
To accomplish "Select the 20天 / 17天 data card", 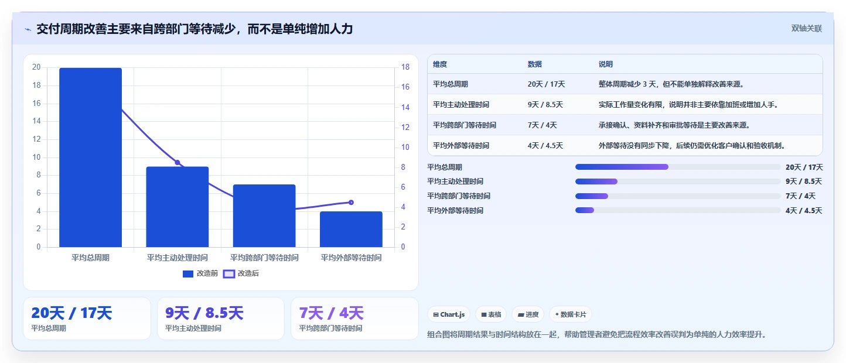I will (x=87, y=319).
